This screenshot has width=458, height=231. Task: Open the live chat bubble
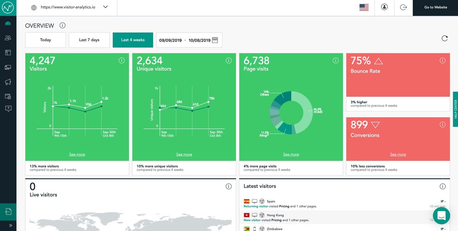[x=441, y=215]
